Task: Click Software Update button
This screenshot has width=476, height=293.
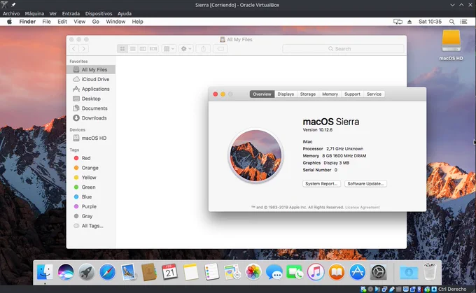Action: point(365,183)
